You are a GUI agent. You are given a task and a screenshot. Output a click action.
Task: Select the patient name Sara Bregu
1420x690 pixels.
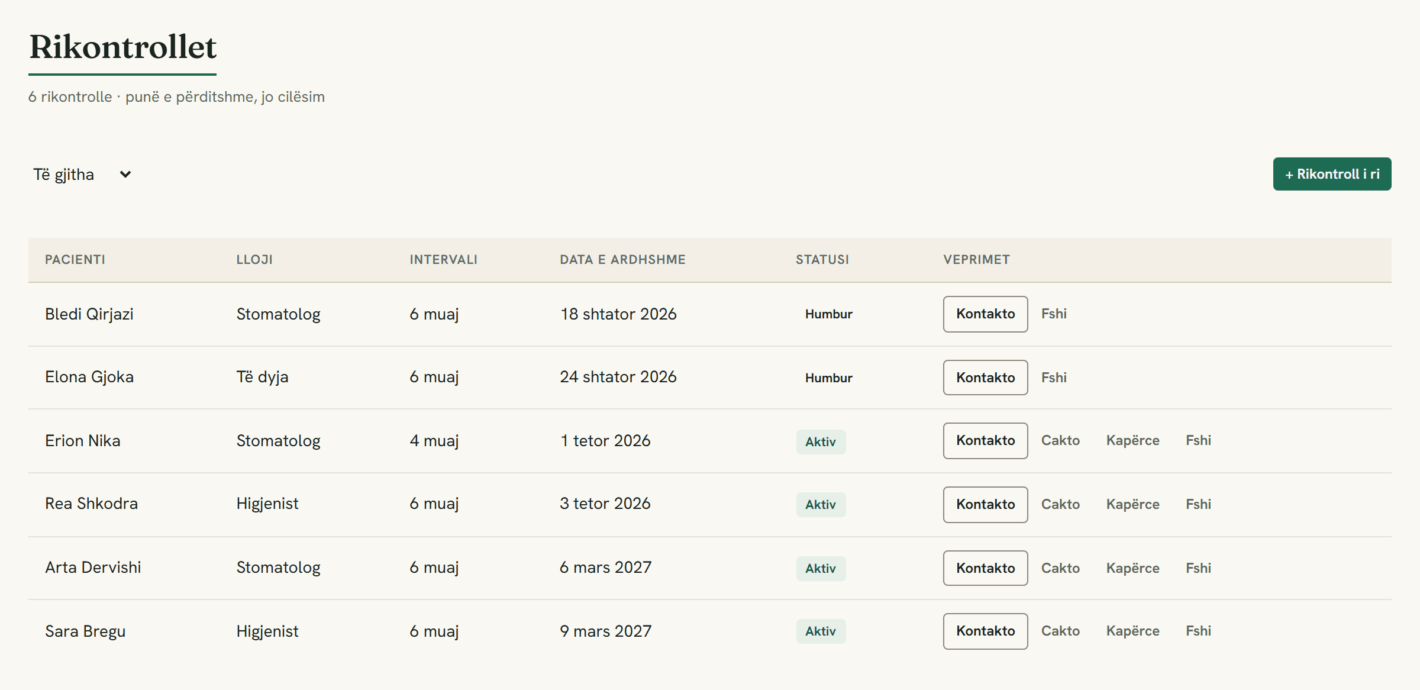[85, 631]
